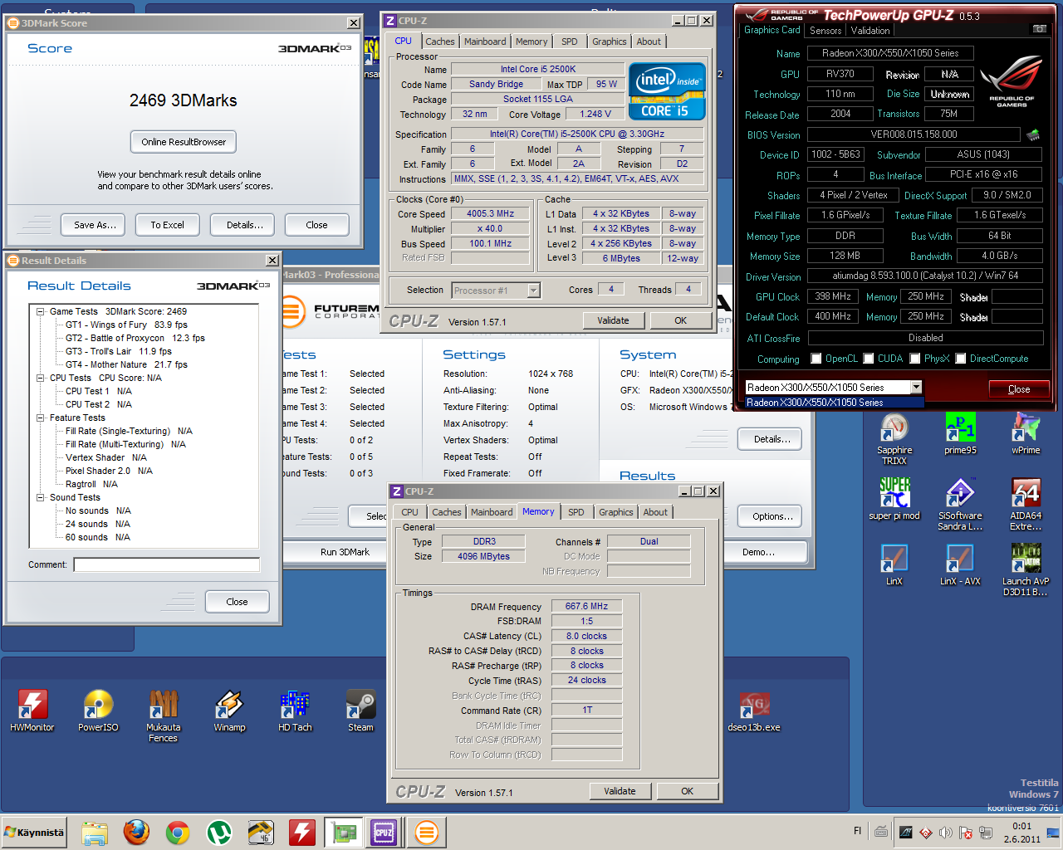Close the Result Details dialog button
Viewport: 1063px width, 850px height.
237,602
